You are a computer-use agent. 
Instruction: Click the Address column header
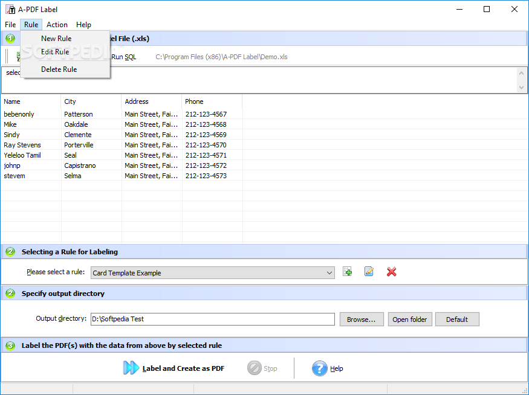pyautogui.click(x=152, y=101)
